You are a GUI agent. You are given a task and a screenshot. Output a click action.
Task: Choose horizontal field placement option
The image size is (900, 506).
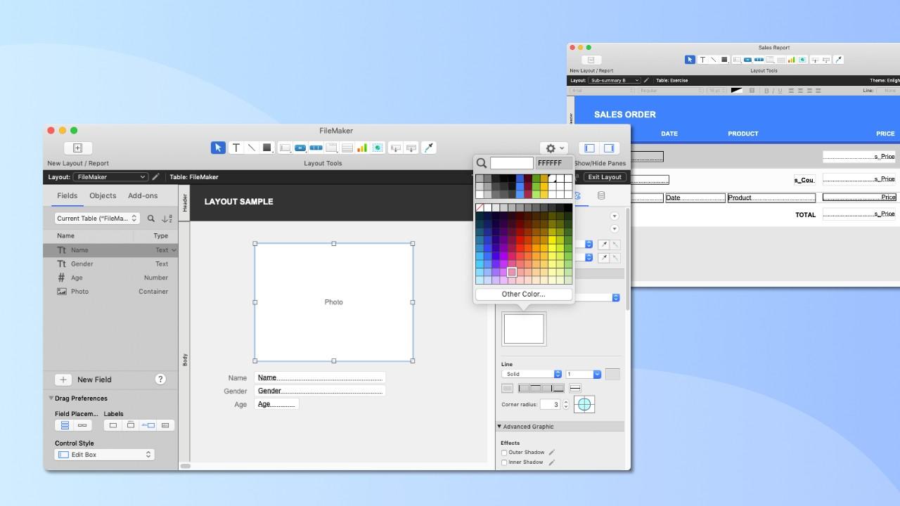point(82,425)
